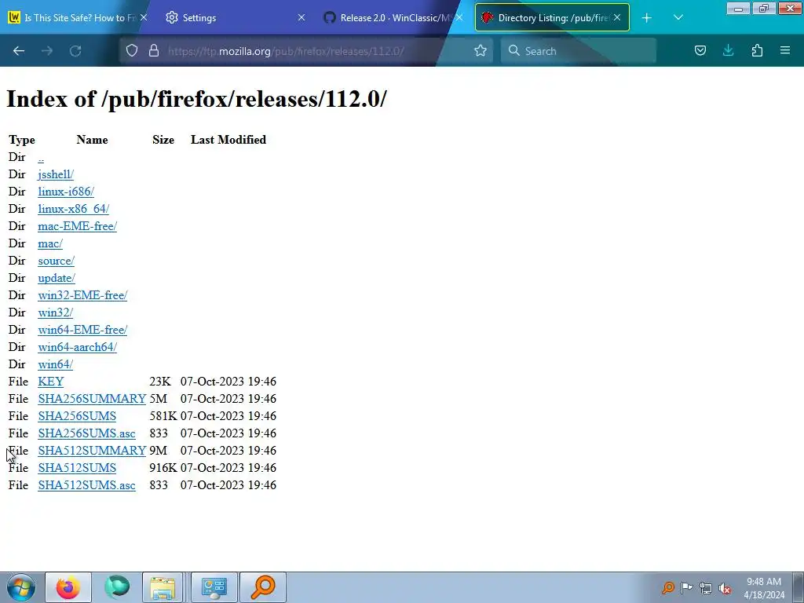Viewport: 804px width, 603px height.
Task: Open the Firefox application menu
Action: [x=785, y=51]
